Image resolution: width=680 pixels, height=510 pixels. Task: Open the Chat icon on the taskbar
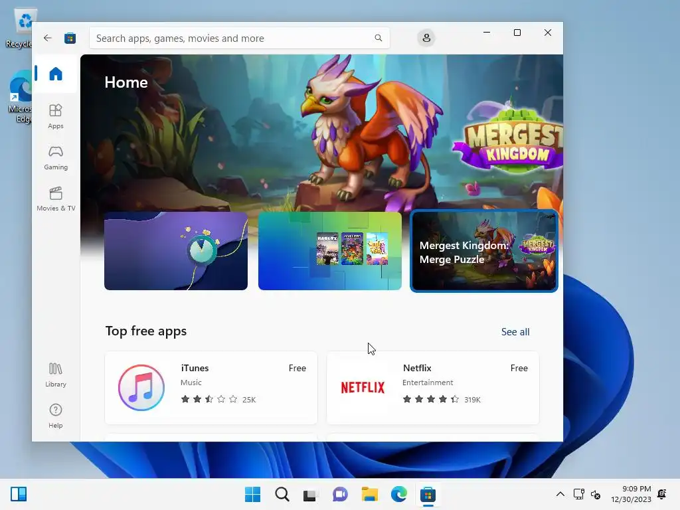click(x=340, y=494)
